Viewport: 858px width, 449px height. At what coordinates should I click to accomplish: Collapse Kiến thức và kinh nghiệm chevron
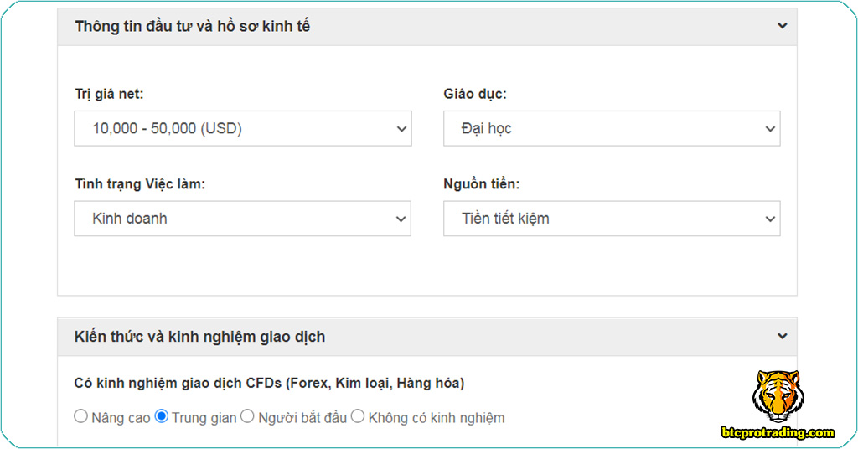(782, 337)
